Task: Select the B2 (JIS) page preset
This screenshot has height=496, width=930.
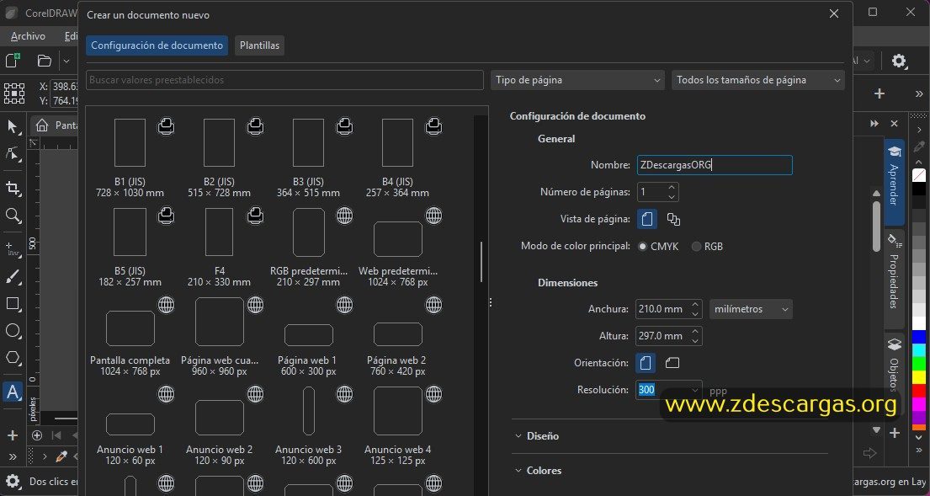Action: (219, 157)
